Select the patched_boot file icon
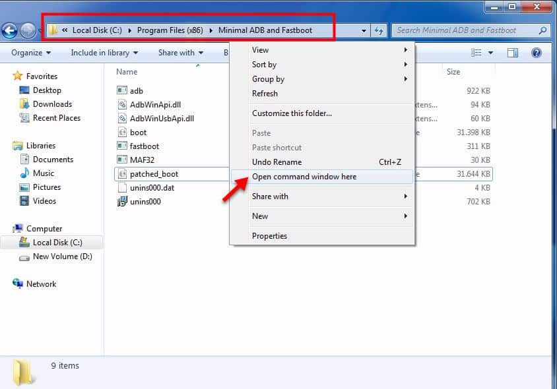Screen dimensions: 557x389 [x=122, y=173]
